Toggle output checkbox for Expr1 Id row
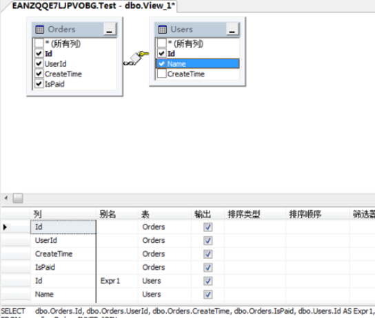 click(x=208, y=281)
